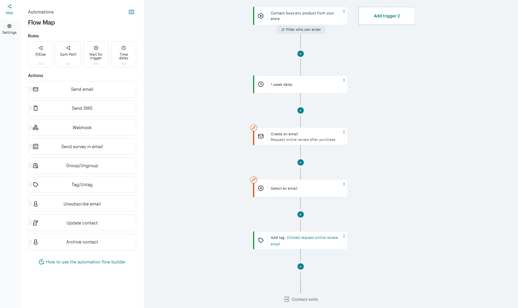Click drag handle on Send email action

pos(31,89)
